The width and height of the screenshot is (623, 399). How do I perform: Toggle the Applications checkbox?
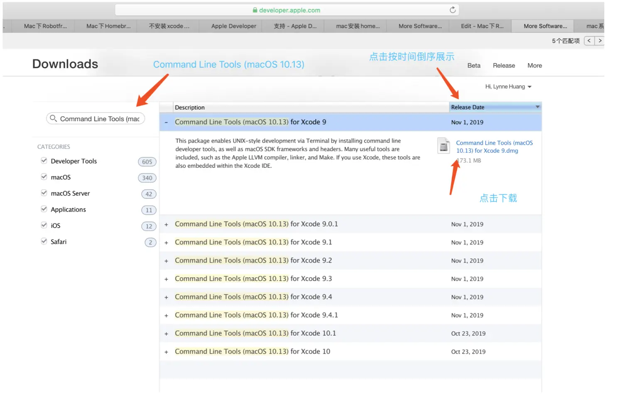[x=44, y=209]
